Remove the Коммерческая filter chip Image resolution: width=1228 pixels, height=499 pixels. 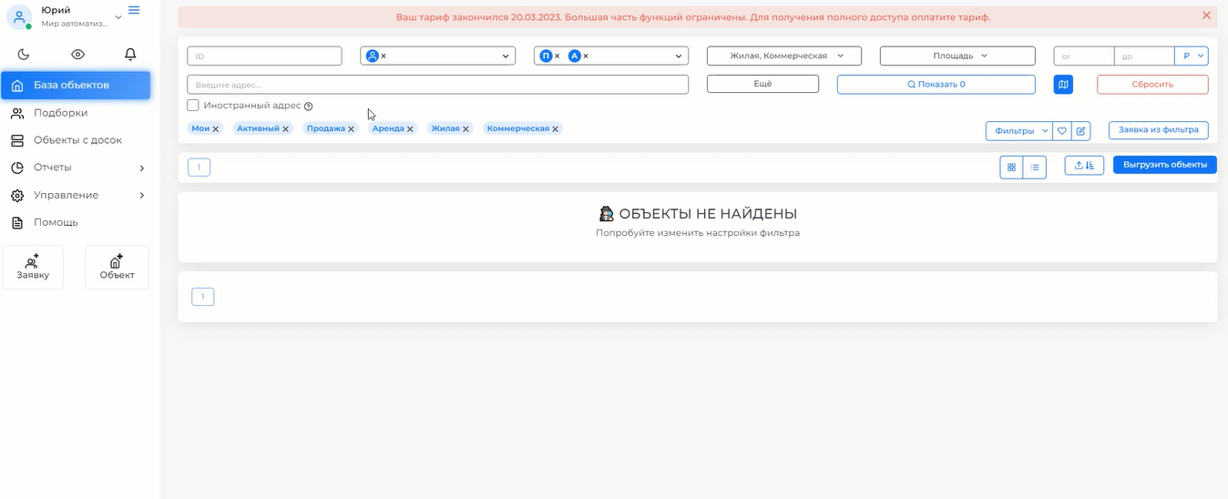tap(556, 129)
